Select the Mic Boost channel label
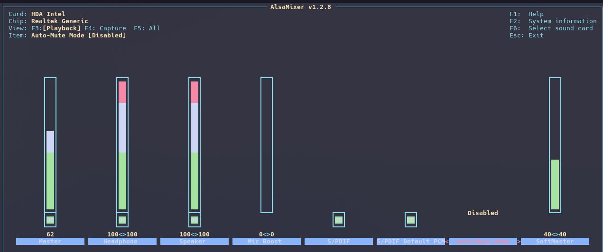 [267, 242]
